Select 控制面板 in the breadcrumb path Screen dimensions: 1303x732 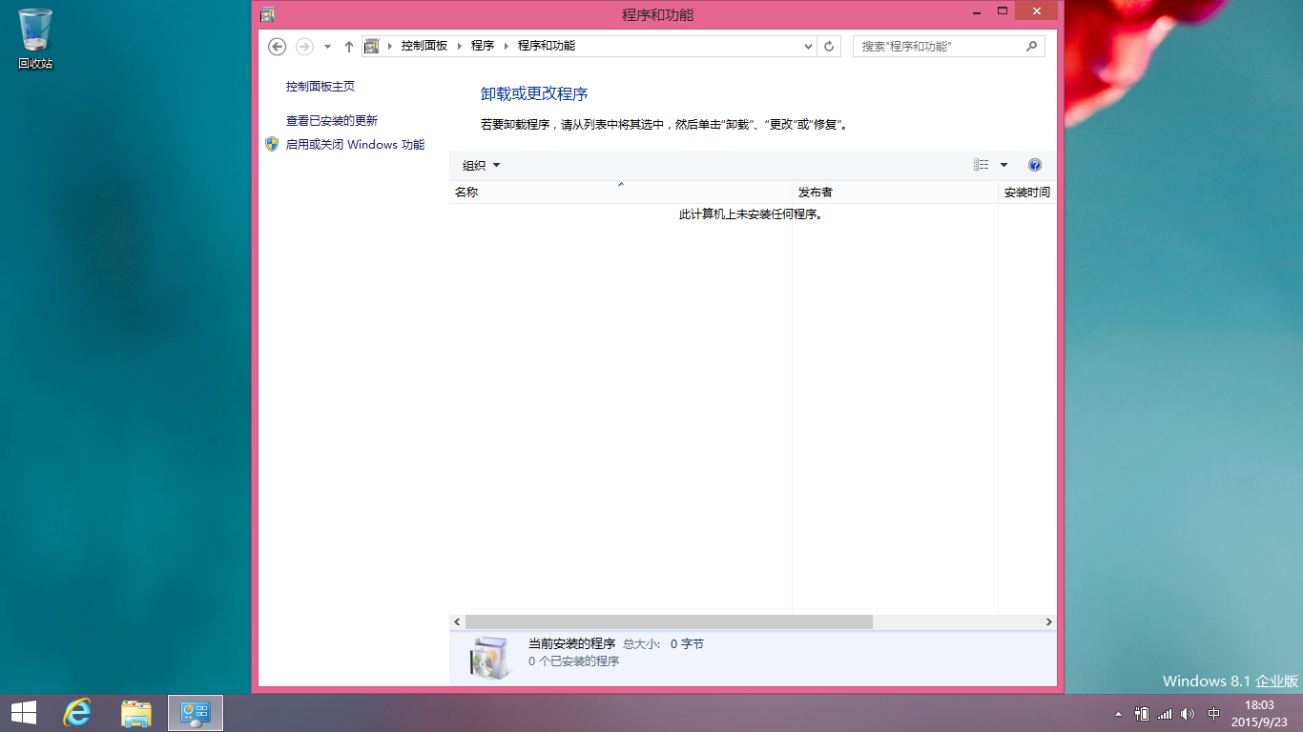coord(424,46)
